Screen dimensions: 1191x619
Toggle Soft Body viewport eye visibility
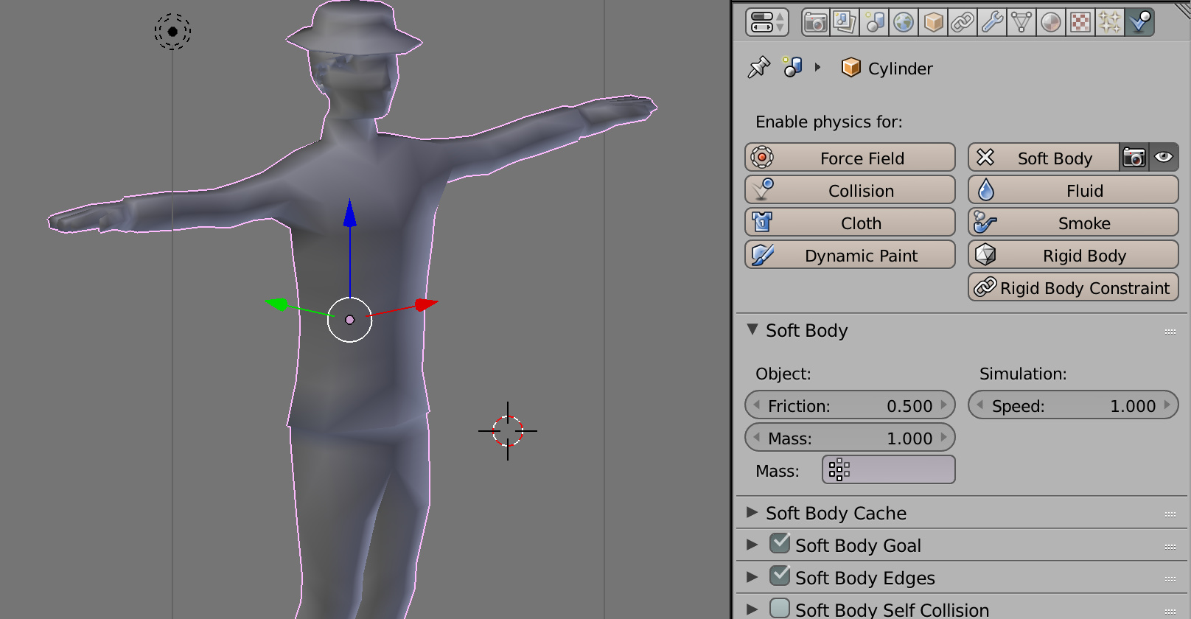(1164, 158)
